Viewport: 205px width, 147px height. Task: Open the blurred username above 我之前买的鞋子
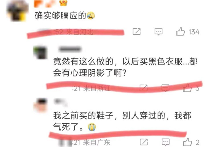60,103
